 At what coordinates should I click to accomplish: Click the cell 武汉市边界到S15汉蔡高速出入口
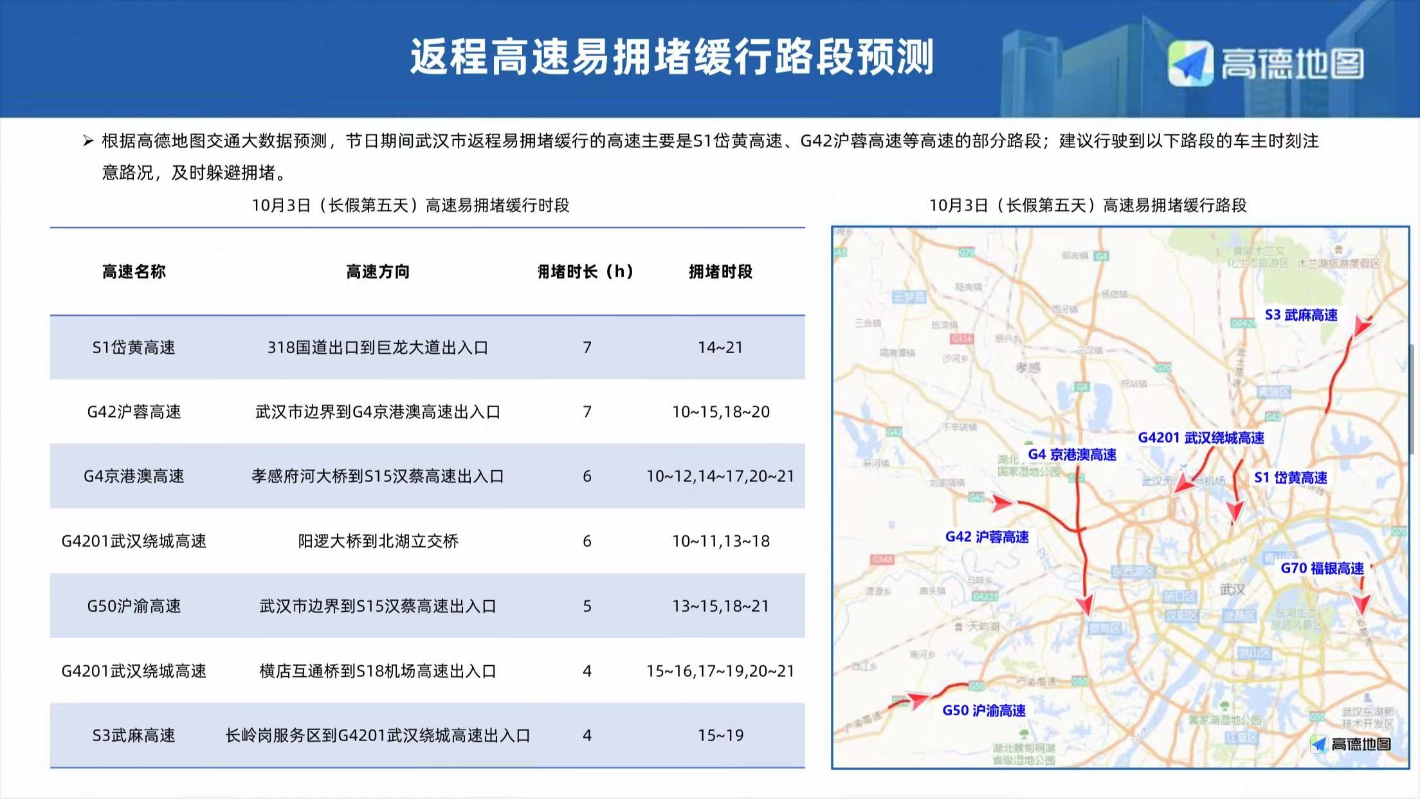click(x=378, y=606)
